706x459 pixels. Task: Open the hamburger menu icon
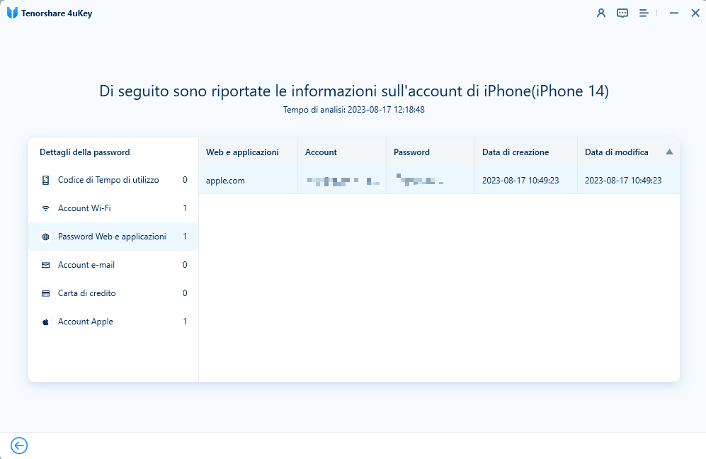pos(644,13)
